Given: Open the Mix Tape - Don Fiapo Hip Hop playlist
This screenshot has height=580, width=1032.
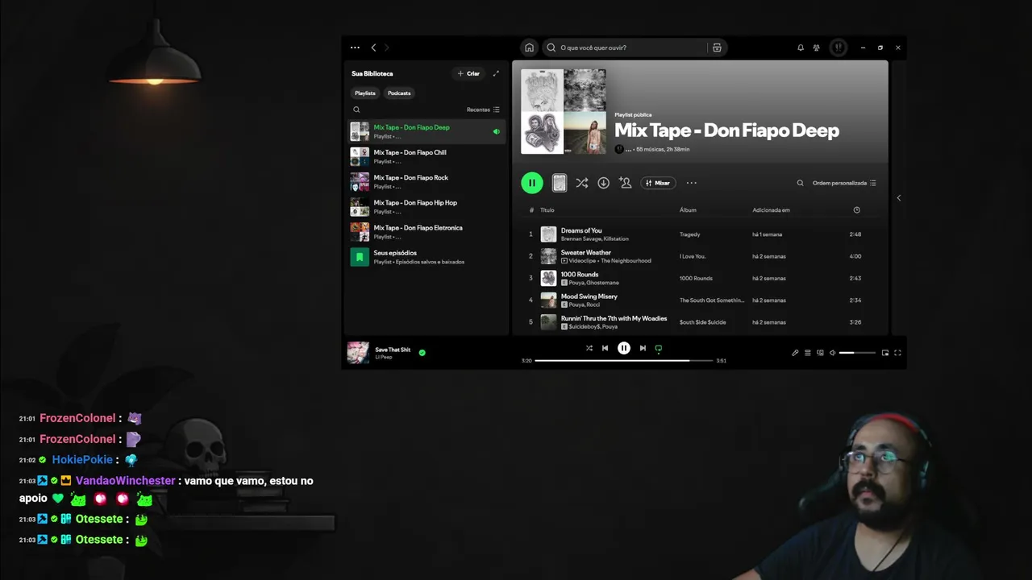Looking at the screenshot, I should [x=427, y=206].
